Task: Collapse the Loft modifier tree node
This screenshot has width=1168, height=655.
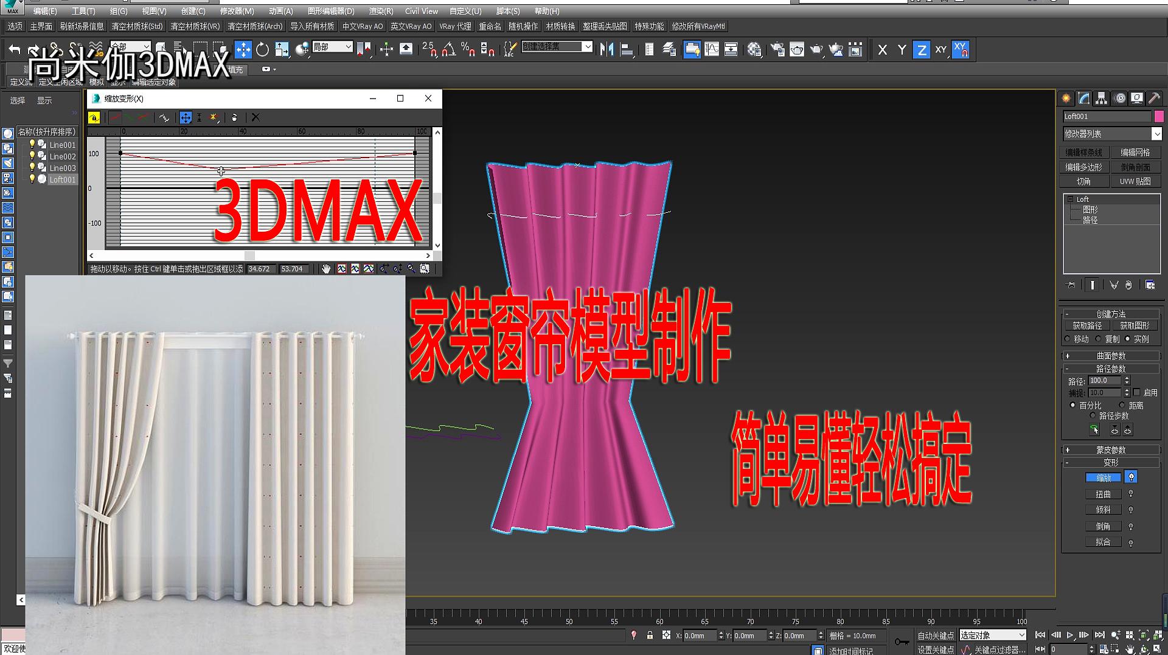Action: (1070, 199)
